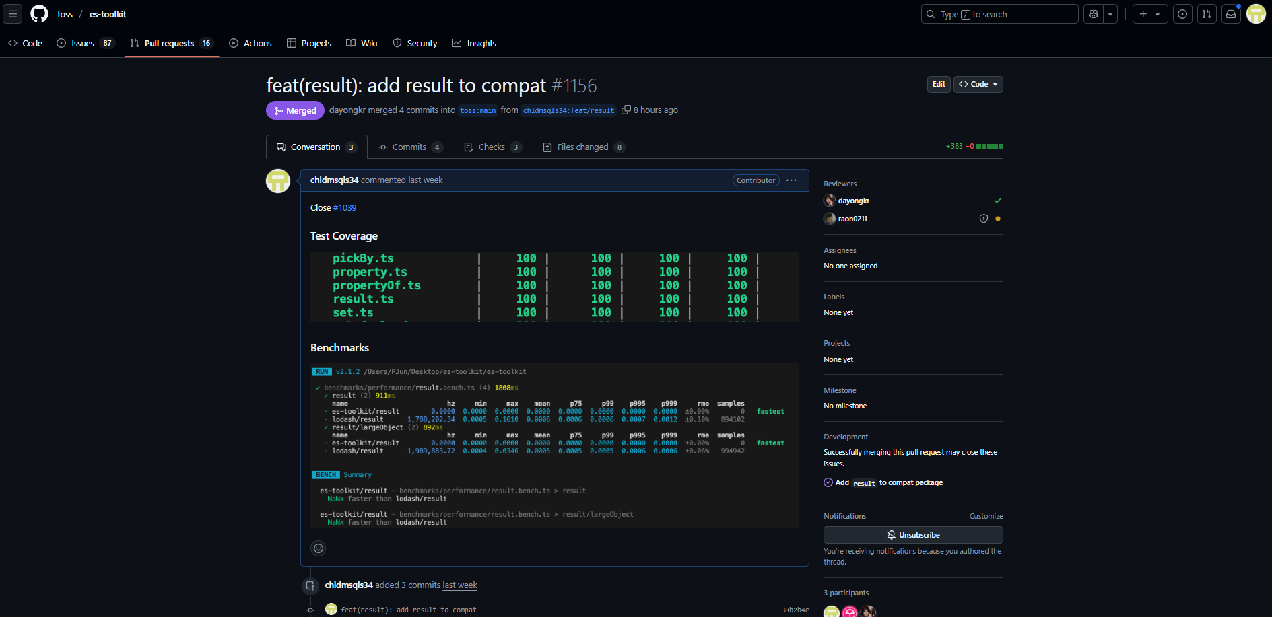
Task: Click the green diffstat bar
Action: pyautogui.click(x=989, y=146)
